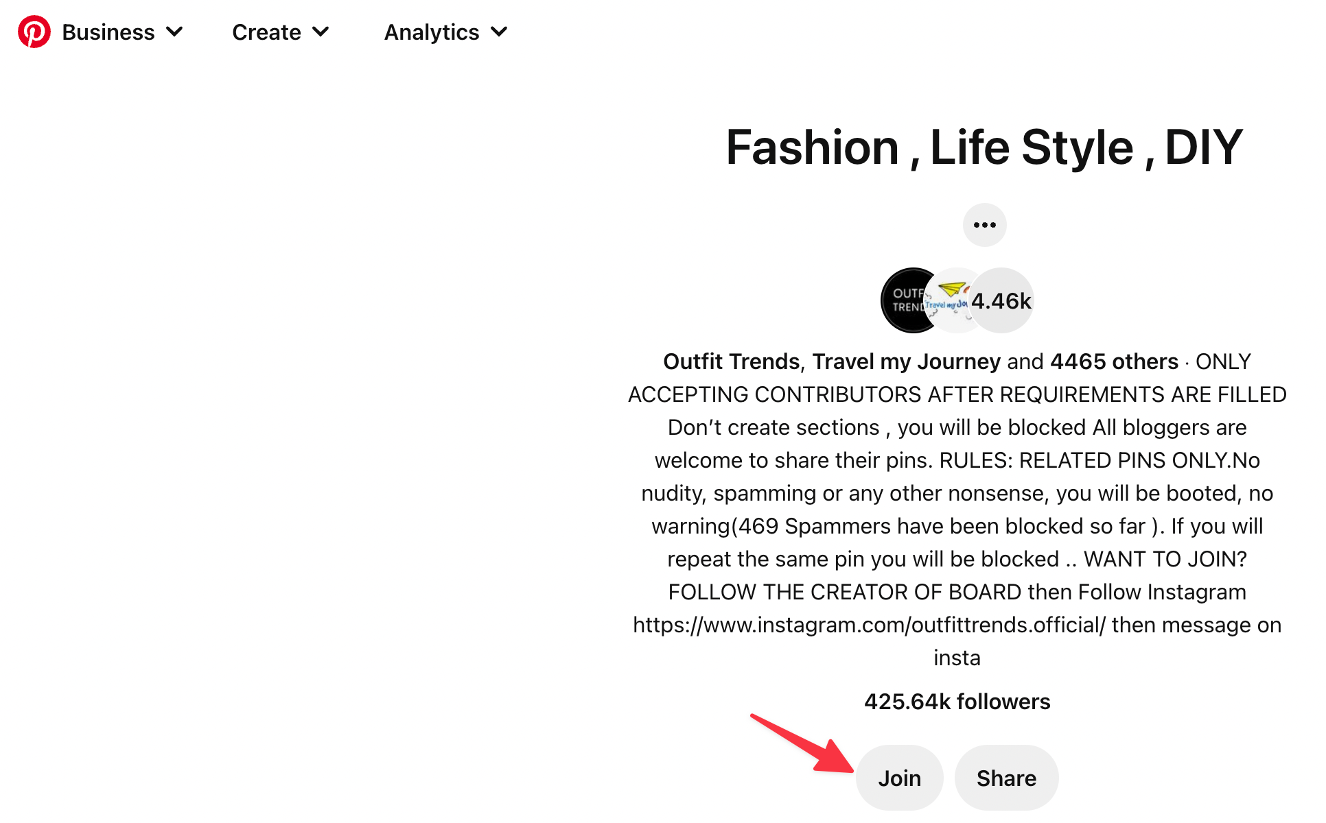Open the Business menu label
1326x823 pixels.
click(x=109, y=32)
